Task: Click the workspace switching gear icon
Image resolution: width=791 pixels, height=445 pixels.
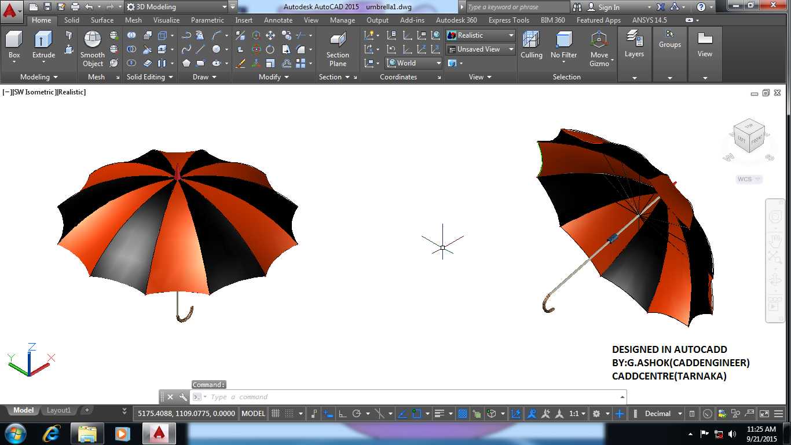Action: [x=596, y=414]
